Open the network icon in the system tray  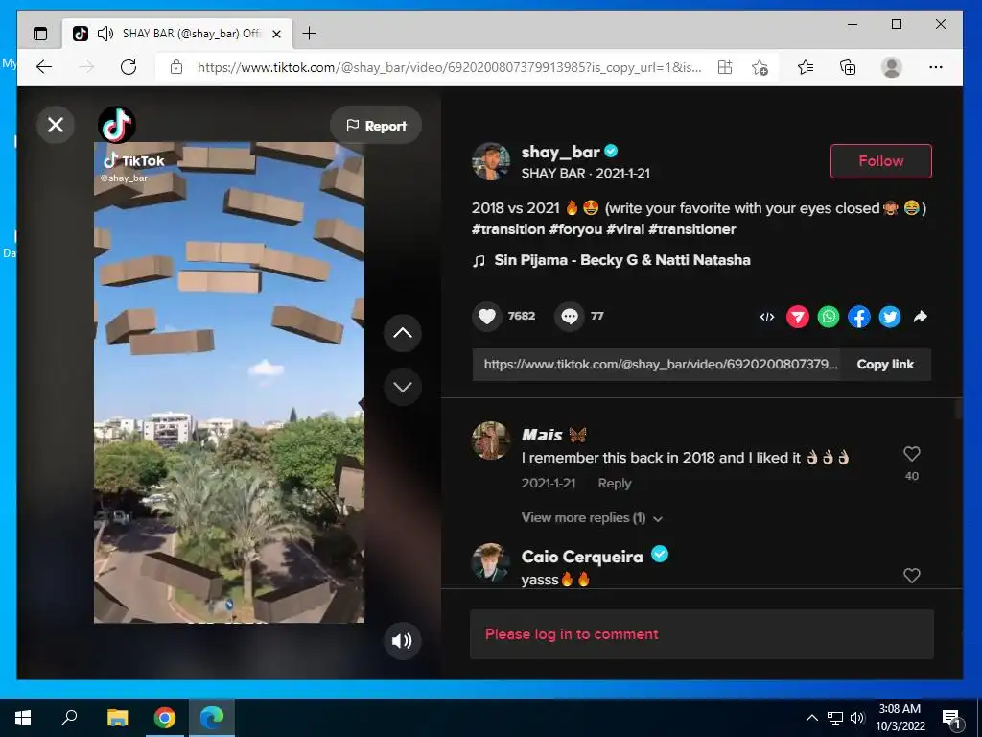(x=835, y=718)
